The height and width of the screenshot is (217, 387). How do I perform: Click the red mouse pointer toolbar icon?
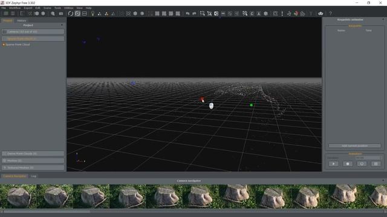click(296, 13)
